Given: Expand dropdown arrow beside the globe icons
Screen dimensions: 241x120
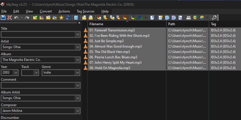Looking at the screenshot, I should tap(207, 18).
